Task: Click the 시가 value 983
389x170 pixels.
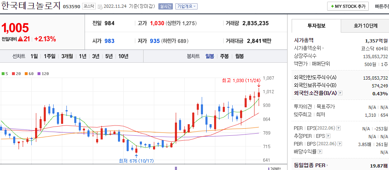Action: (109, 41)
